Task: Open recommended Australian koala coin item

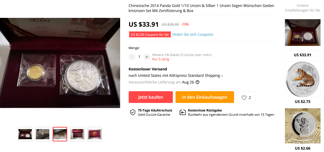Action: click(x=303, y=126)
